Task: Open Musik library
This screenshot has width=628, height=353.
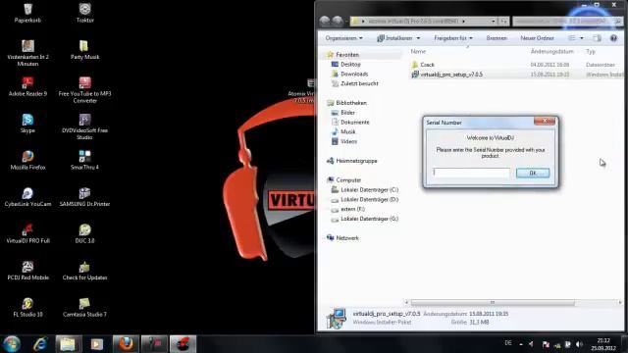Action: click(347, 131)
